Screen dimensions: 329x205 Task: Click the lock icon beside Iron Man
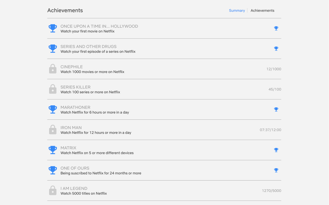click(x=53, y=130)
